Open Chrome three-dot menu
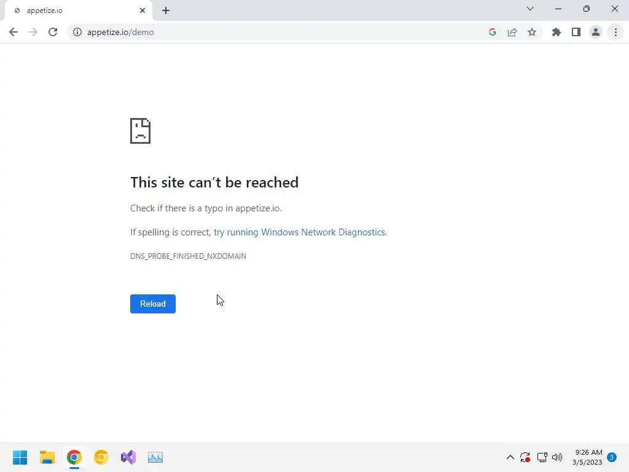The width and height of the screenshot is (629, 472). tap(615, 32)
